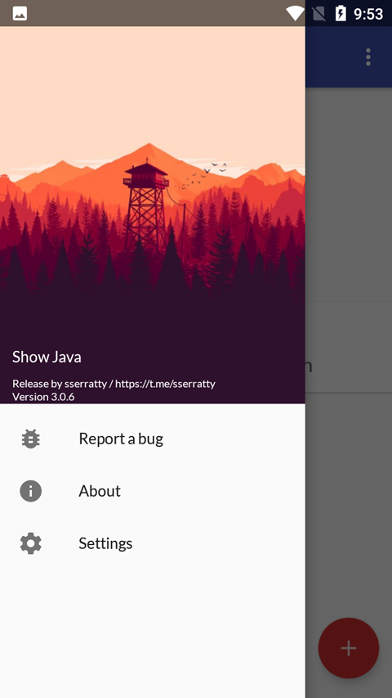This screenshot has width=392, height=698.
Task: Tap the 9:53 clock in status bar
Action: coord(368,14)
